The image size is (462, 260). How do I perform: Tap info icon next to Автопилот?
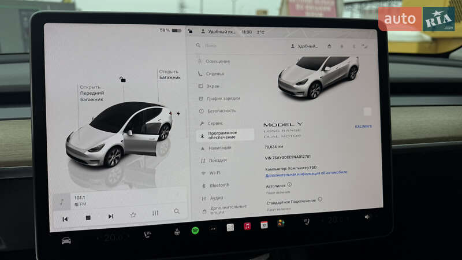[289, 184]
